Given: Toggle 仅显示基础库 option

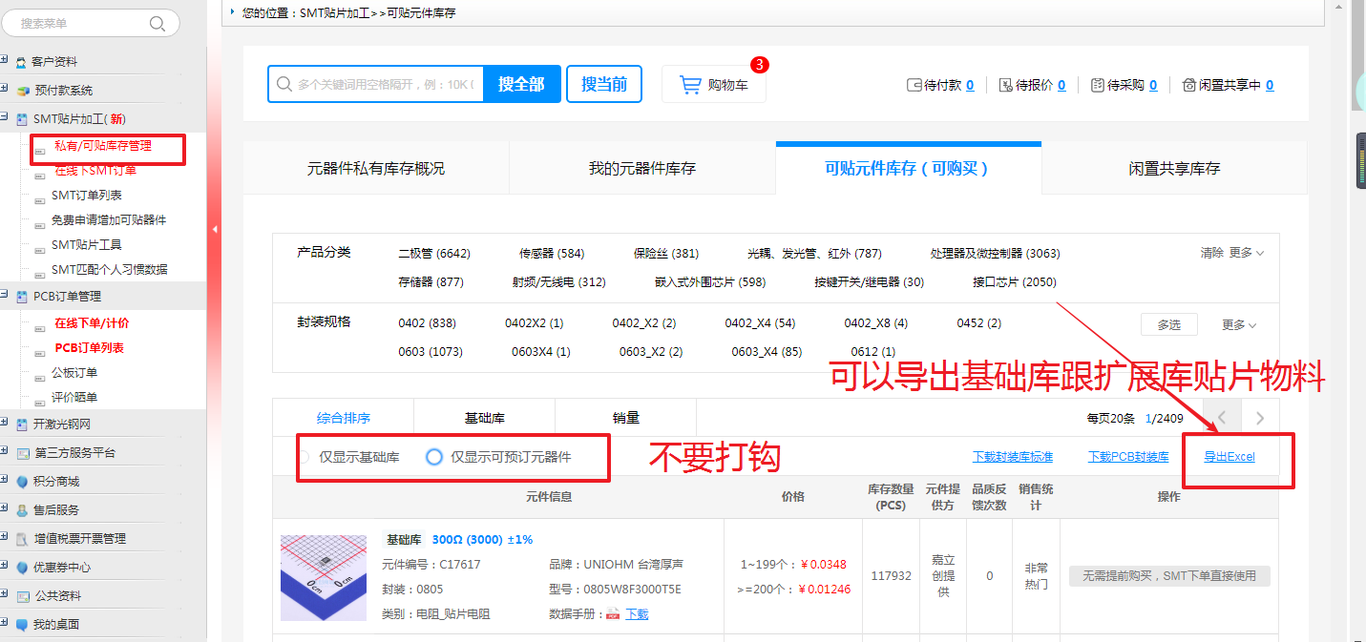Looking at the screenshot, I should click(x=305, y=457).
